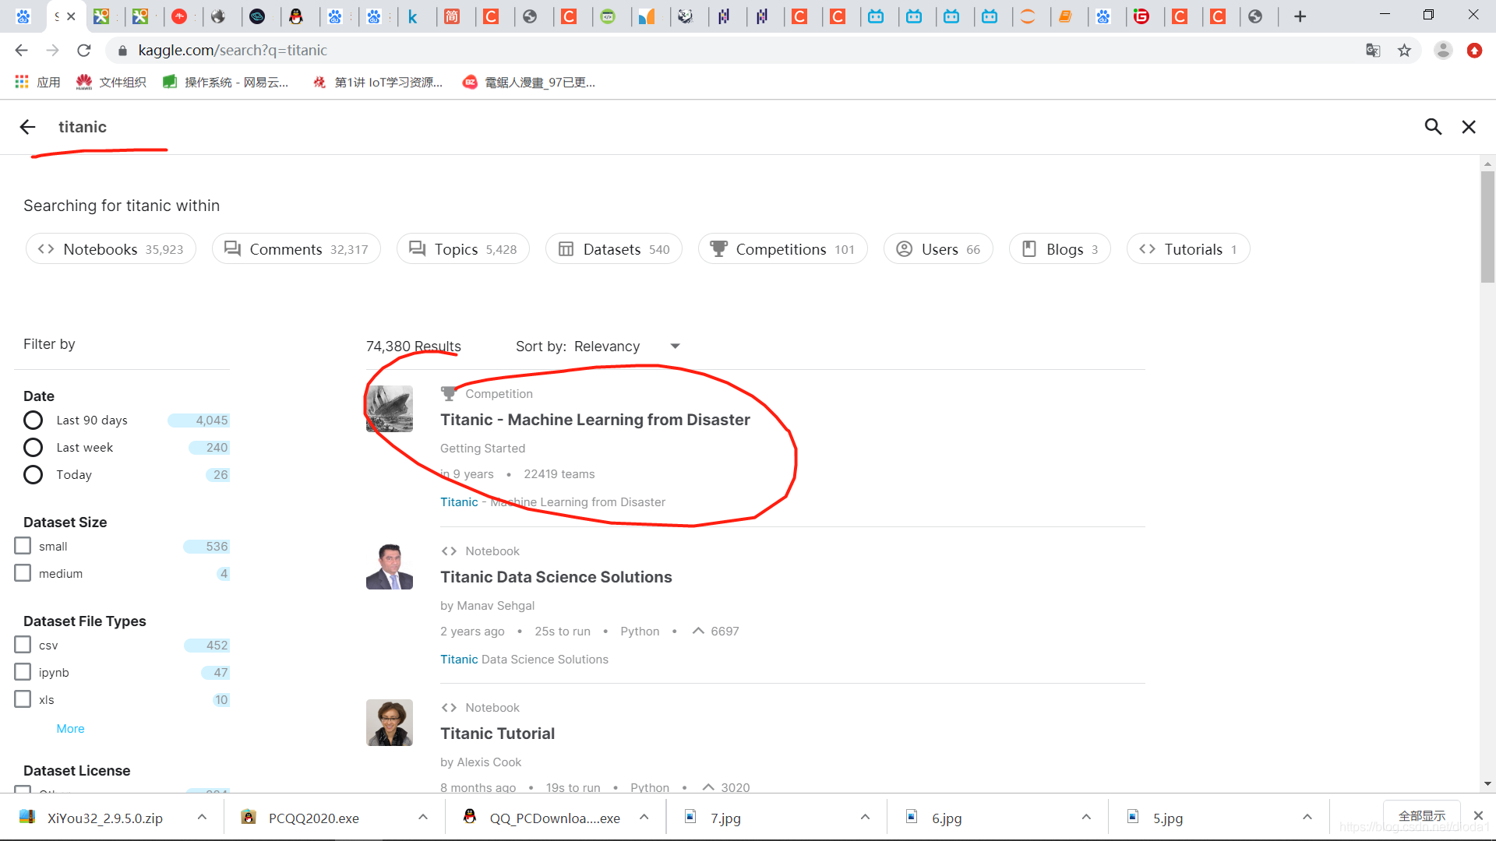Expand options for XiYou32_2.9.5.0.zip download
The width and height of the screenshot is (1496, 841).
click(x=202, y=817)
